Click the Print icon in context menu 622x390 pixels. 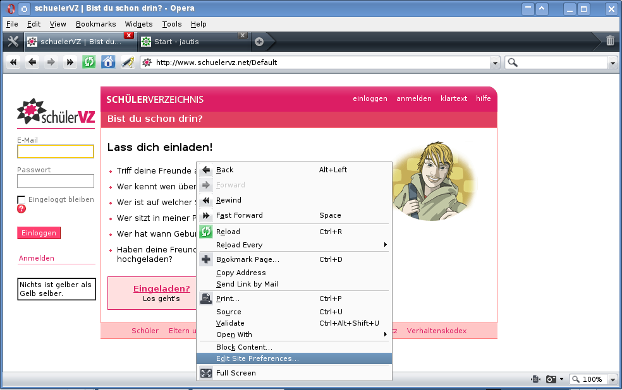tap(206, 298)
